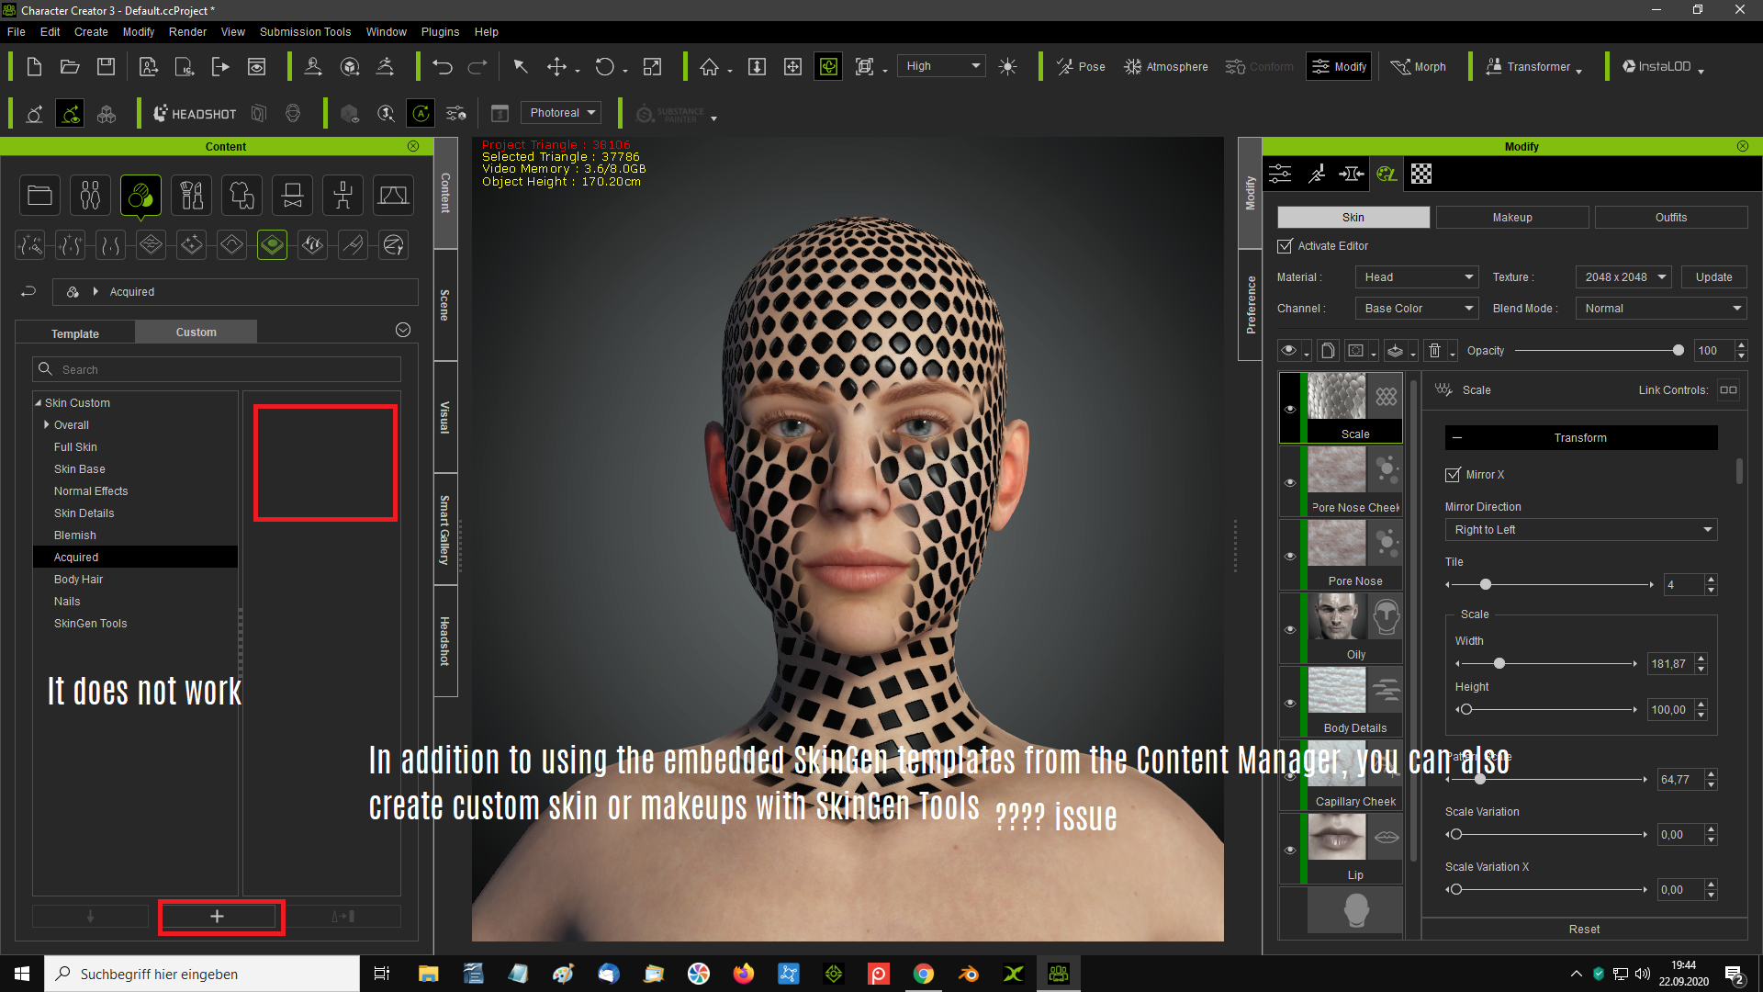Image resolution: width=1763 pixels, height=992 pixels.
Task: Open the Project folder content icon
Action: (x=39, y=195)
